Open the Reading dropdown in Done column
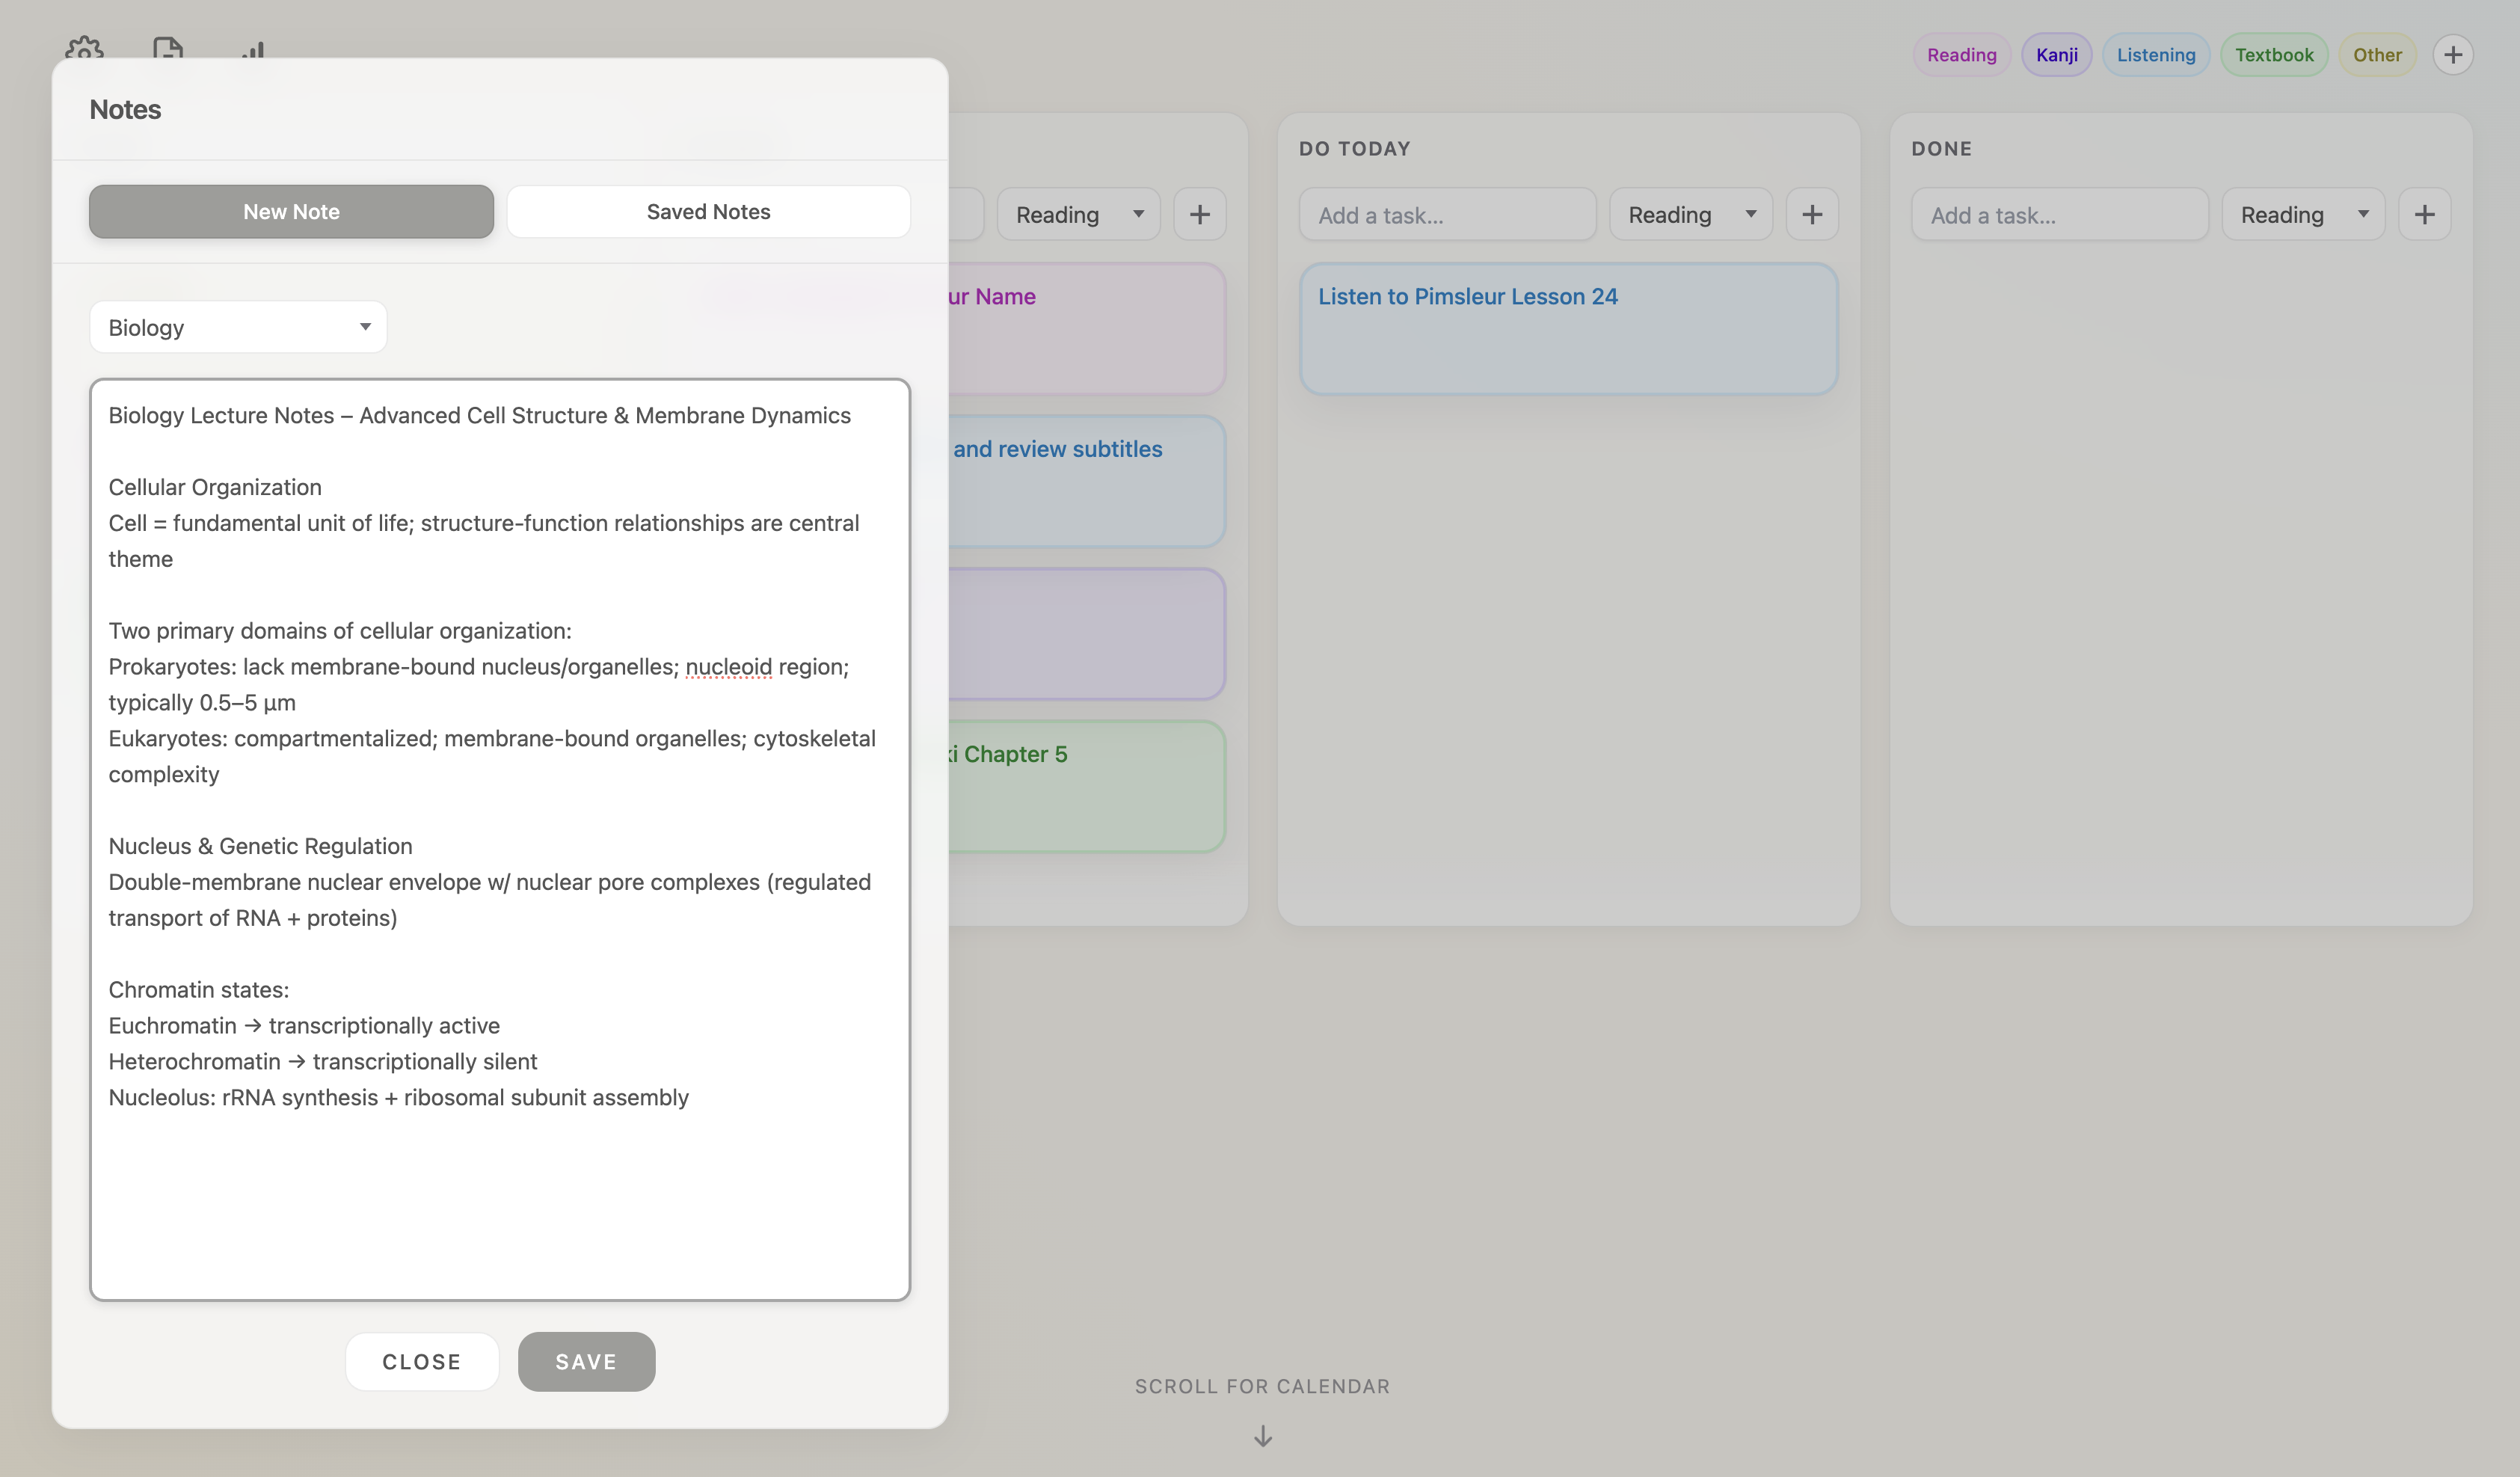The image size is (2520, 1477). click(x=2303, y=214)
